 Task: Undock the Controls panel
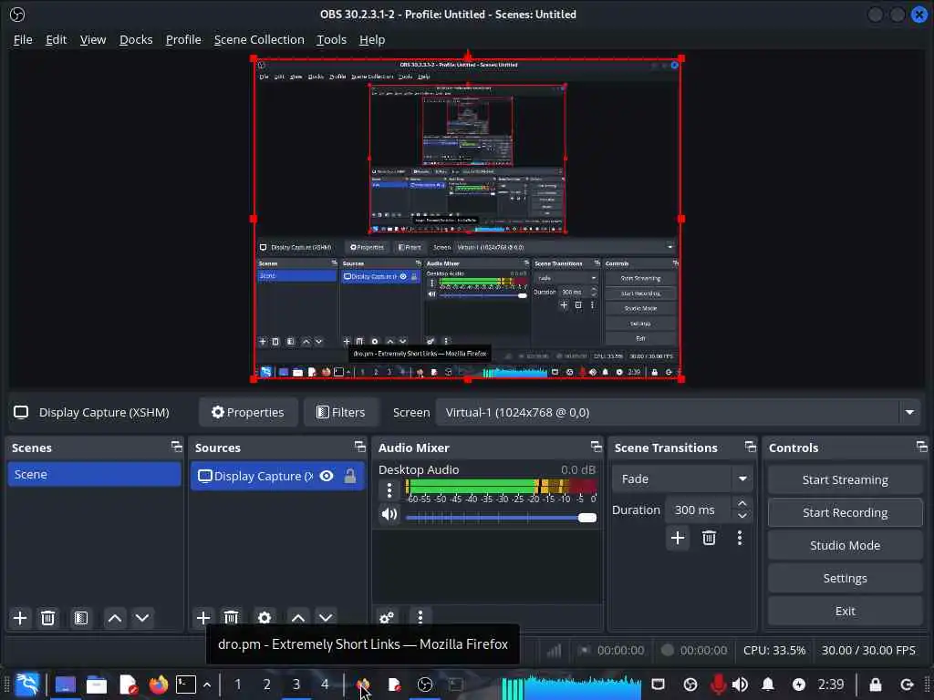(922, 447)
